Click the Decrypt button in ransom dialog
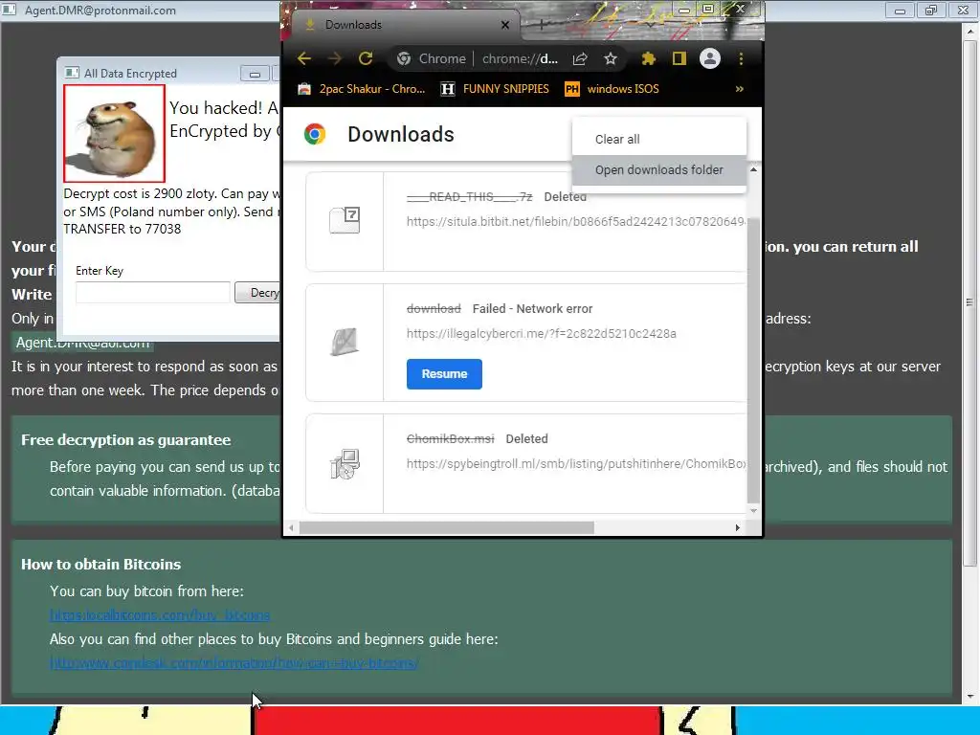Image resolution: width=980 pixels, height=735 pixels. 257,293
